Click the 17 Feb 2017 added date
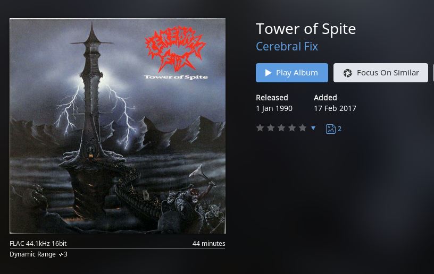The image size is (434, 274). click(335, 108)
